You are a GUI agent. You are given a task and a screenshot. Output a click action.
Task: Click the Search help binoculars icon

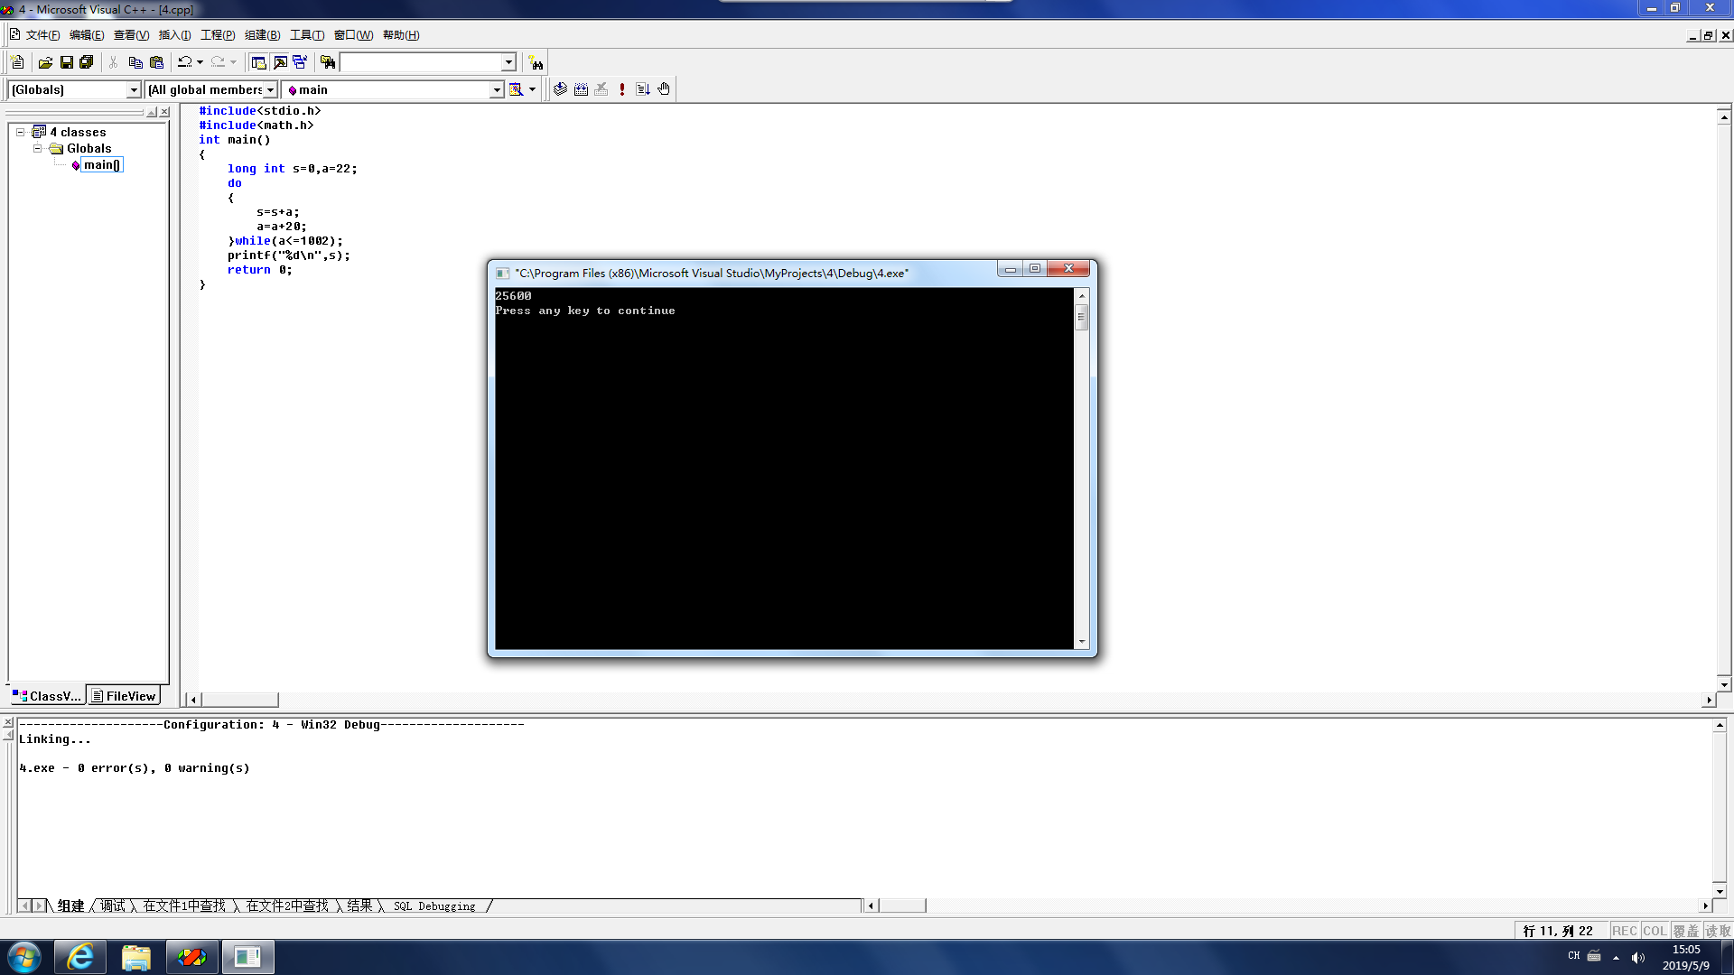(x=536, y=63)
